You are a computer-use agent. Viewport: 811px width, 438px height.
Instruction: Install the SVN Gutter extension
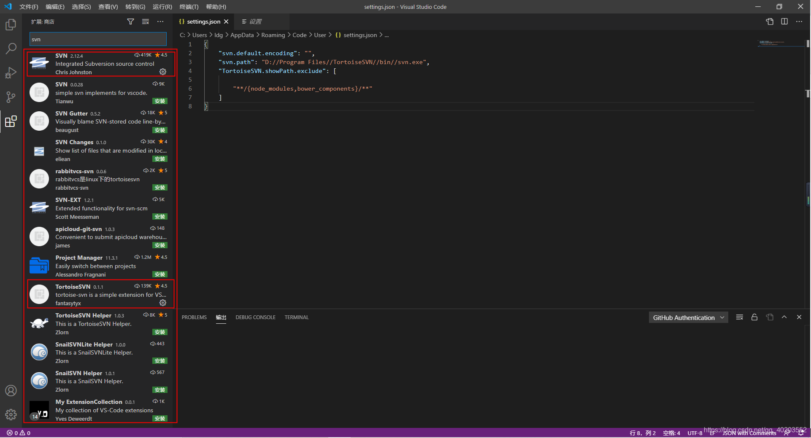pos(159,130)
